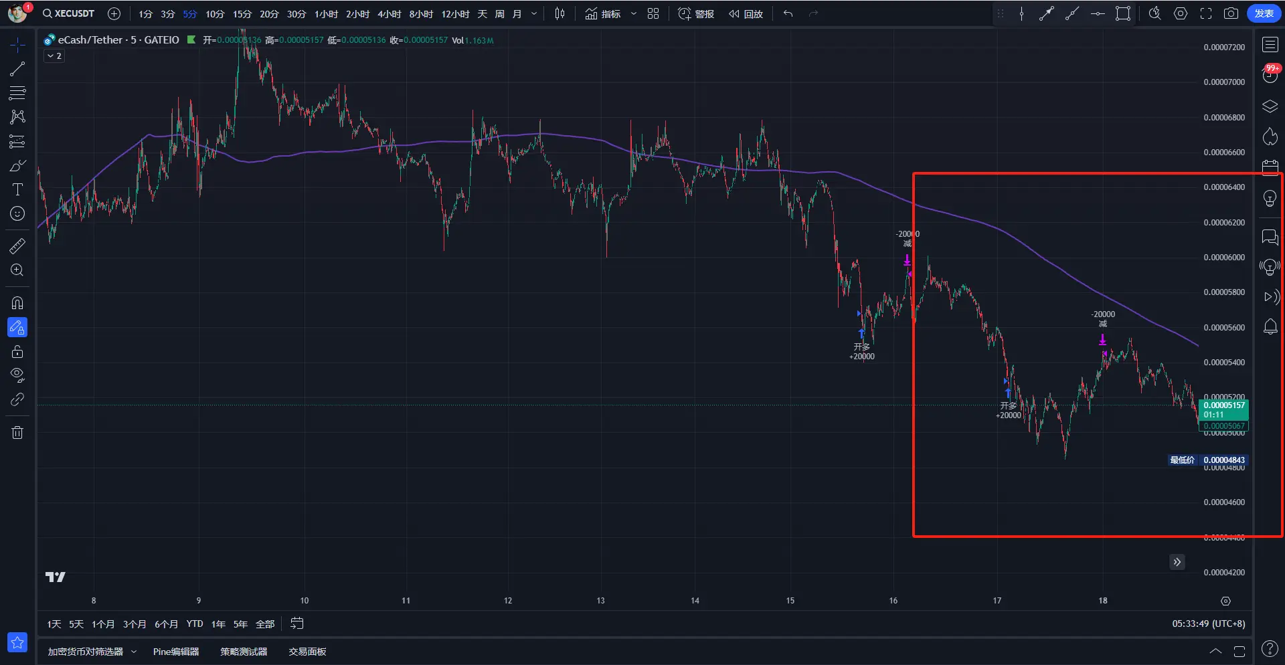This screenshot has height=665, width=1285.
Task: Open the indicator templates grid icon
Action: point(654,14)
